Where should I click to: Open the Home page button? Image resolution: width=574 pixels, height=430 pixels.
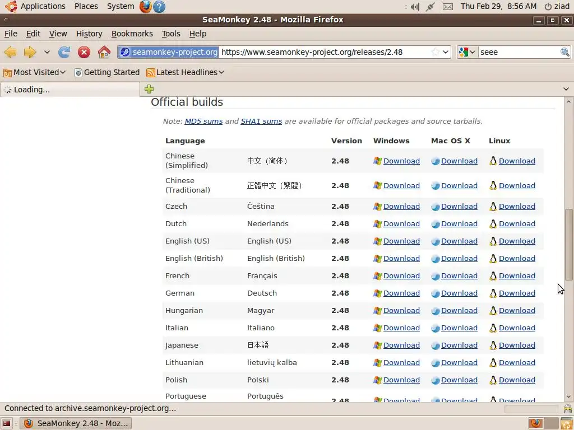(104, 52)
